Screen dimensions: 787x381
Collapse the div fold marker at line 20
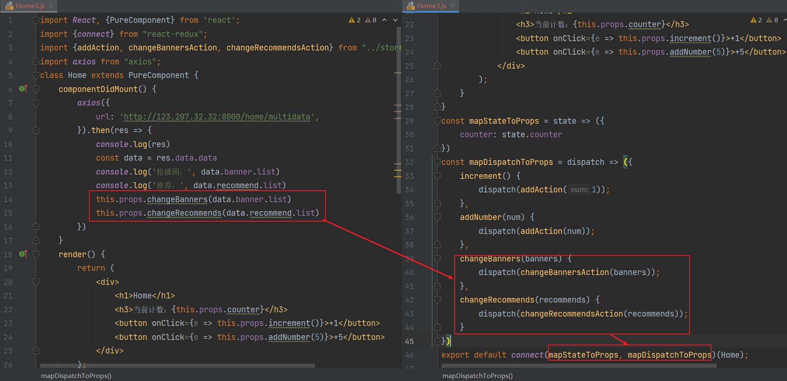(36, 282)
